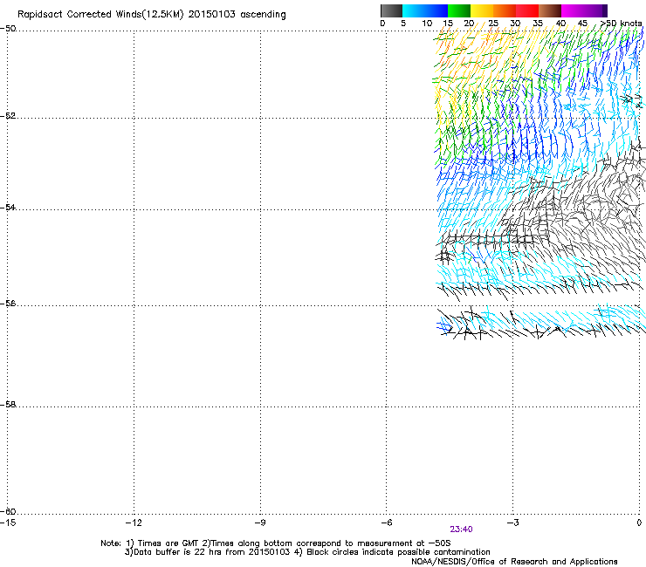Click the gray 0-5 knots color band
646x567 pixels.
391,10
